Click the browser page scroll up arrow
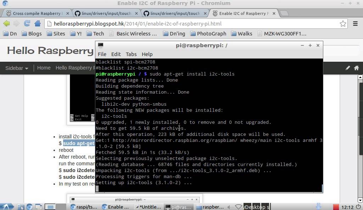Screen dimensions: 363x210 point(360,77)
